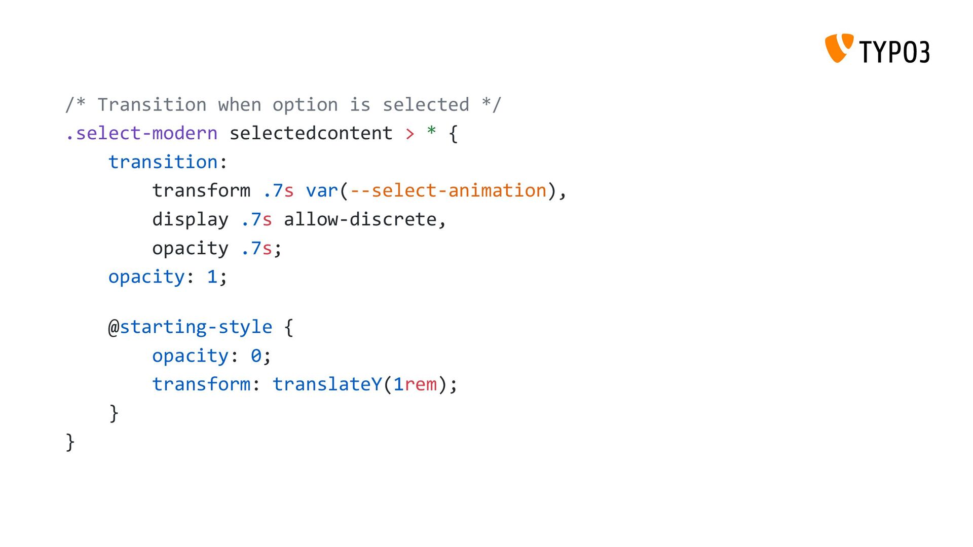The image size is (973, 547).
Task: Click the --select-animation variable name
Action: coord(448,190)
